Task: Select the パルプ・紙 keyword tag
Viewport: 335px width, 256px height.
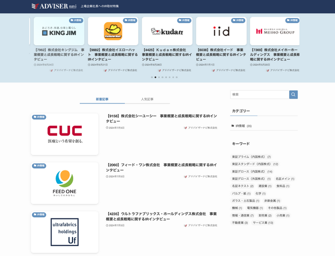Action: point(241,194)
